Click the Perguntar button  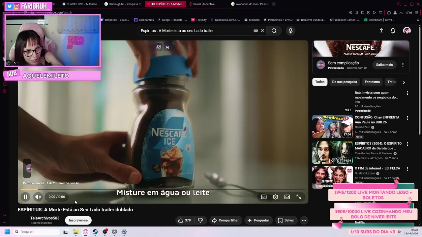tap(258, 220)
